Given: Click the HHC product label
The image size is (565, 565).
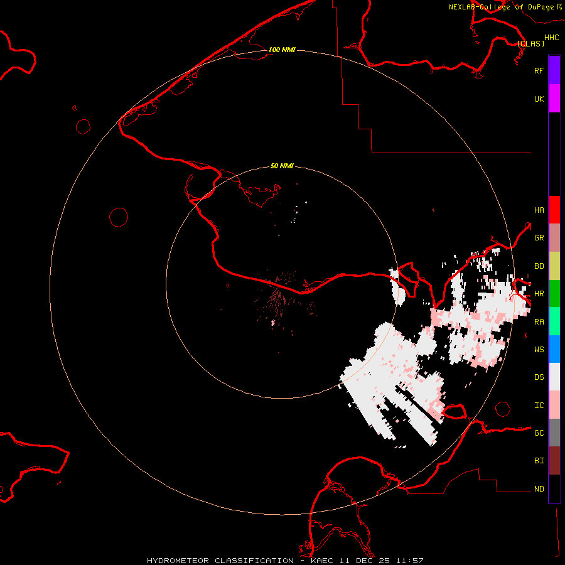Looking at the screenshot, I should (x=552, y=38).
